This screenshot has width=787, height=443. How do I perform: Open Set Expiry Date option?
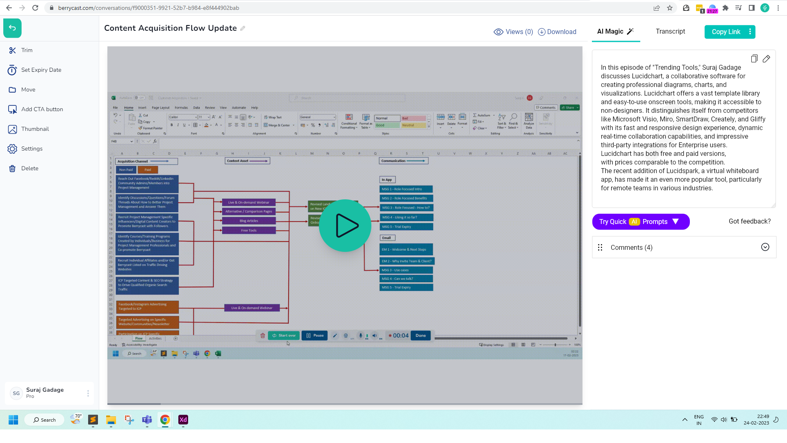click(41, 70)
